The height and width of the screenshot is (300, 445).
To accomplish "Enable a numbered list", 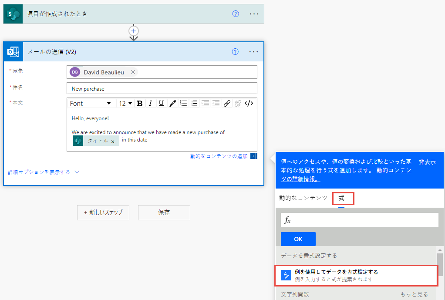I will click(x=194, y=103).
